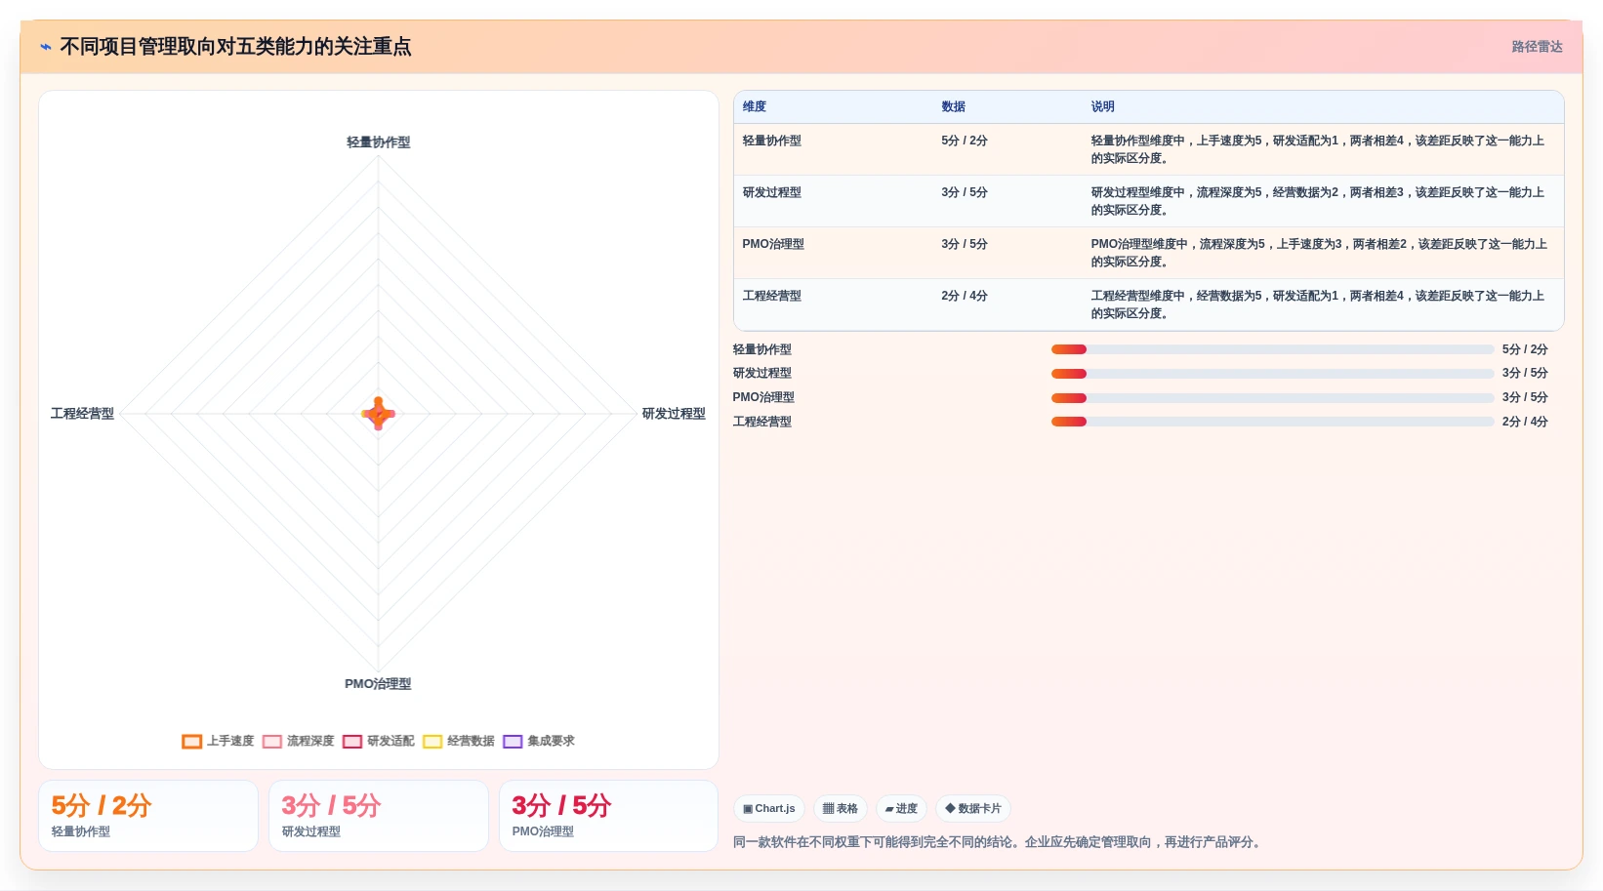Click 2分 / 4分 in the table
This screenshot has height=891, width=1603.
point(965,296)
